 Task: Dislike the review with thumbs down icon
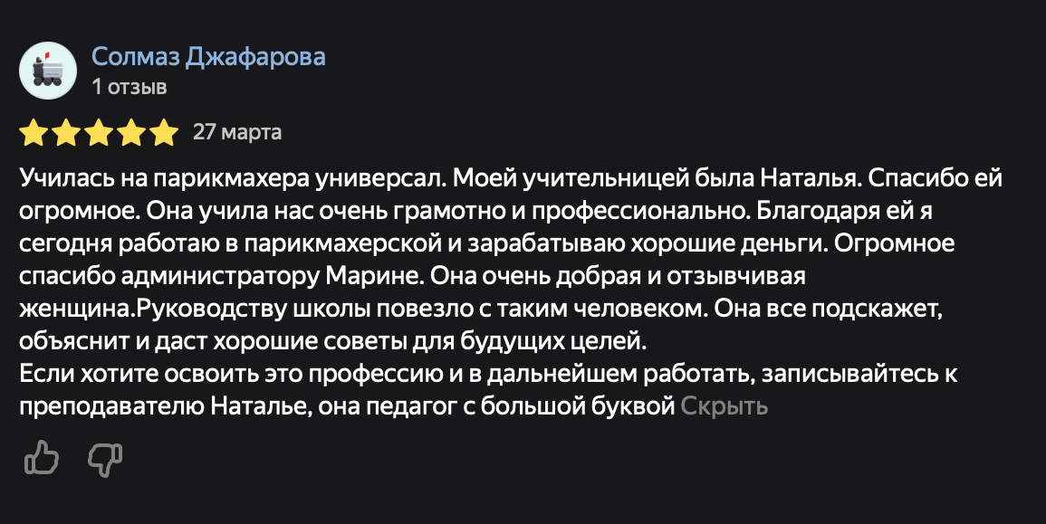[105, 460]
